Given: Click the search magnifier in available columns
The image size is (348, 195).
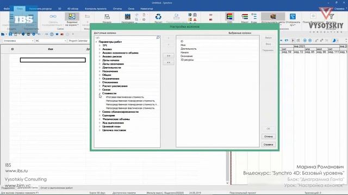Looking at the screenshot, I should [158, 37].
